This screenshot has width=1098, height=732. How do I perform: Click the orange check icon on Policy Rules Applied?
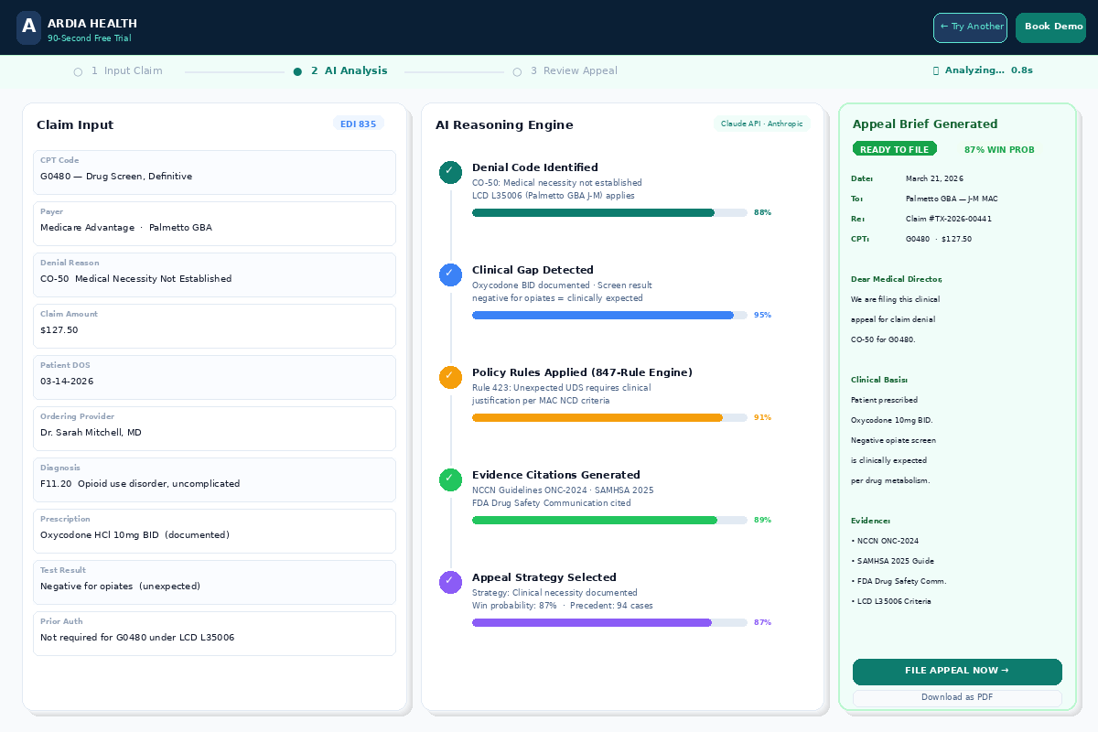pos(449,376)
